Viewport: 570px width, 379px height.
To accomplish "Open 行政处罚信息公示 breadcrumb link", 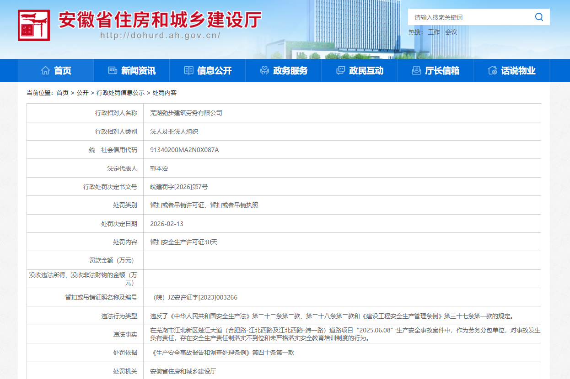I will 120,93.
